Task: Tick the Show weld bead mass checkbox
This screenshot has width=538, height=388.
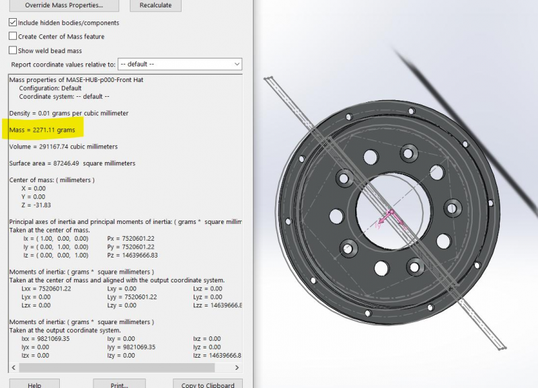Action: click(13, 50)
